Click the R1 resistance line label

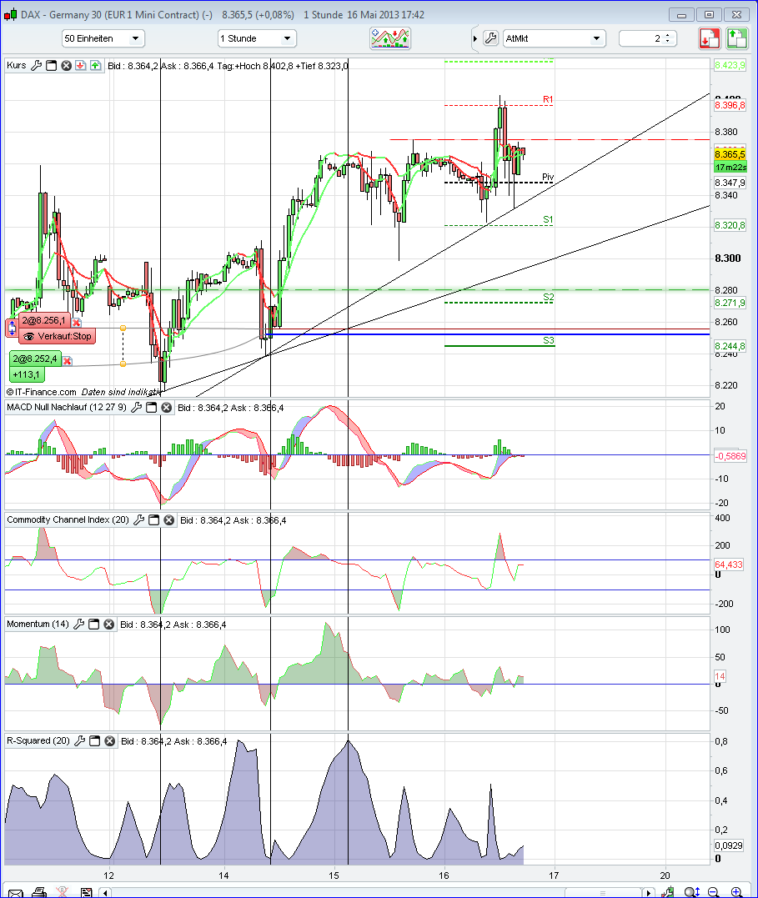(x=549, y=100)
